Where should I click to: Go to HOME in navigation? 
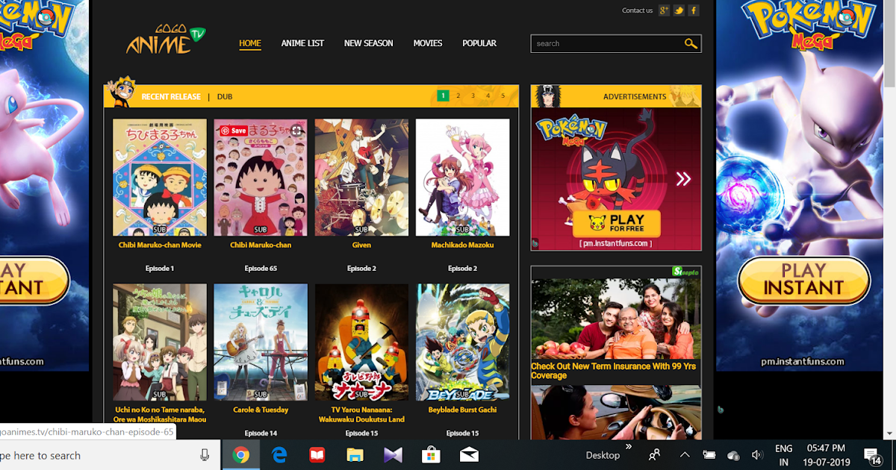(250, 43)
